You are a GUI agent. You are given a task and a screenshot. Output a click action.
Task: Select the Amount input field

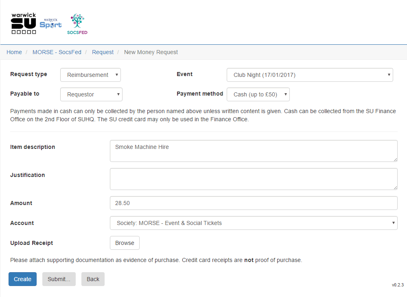pyautogui.click(x=254, y=203)
